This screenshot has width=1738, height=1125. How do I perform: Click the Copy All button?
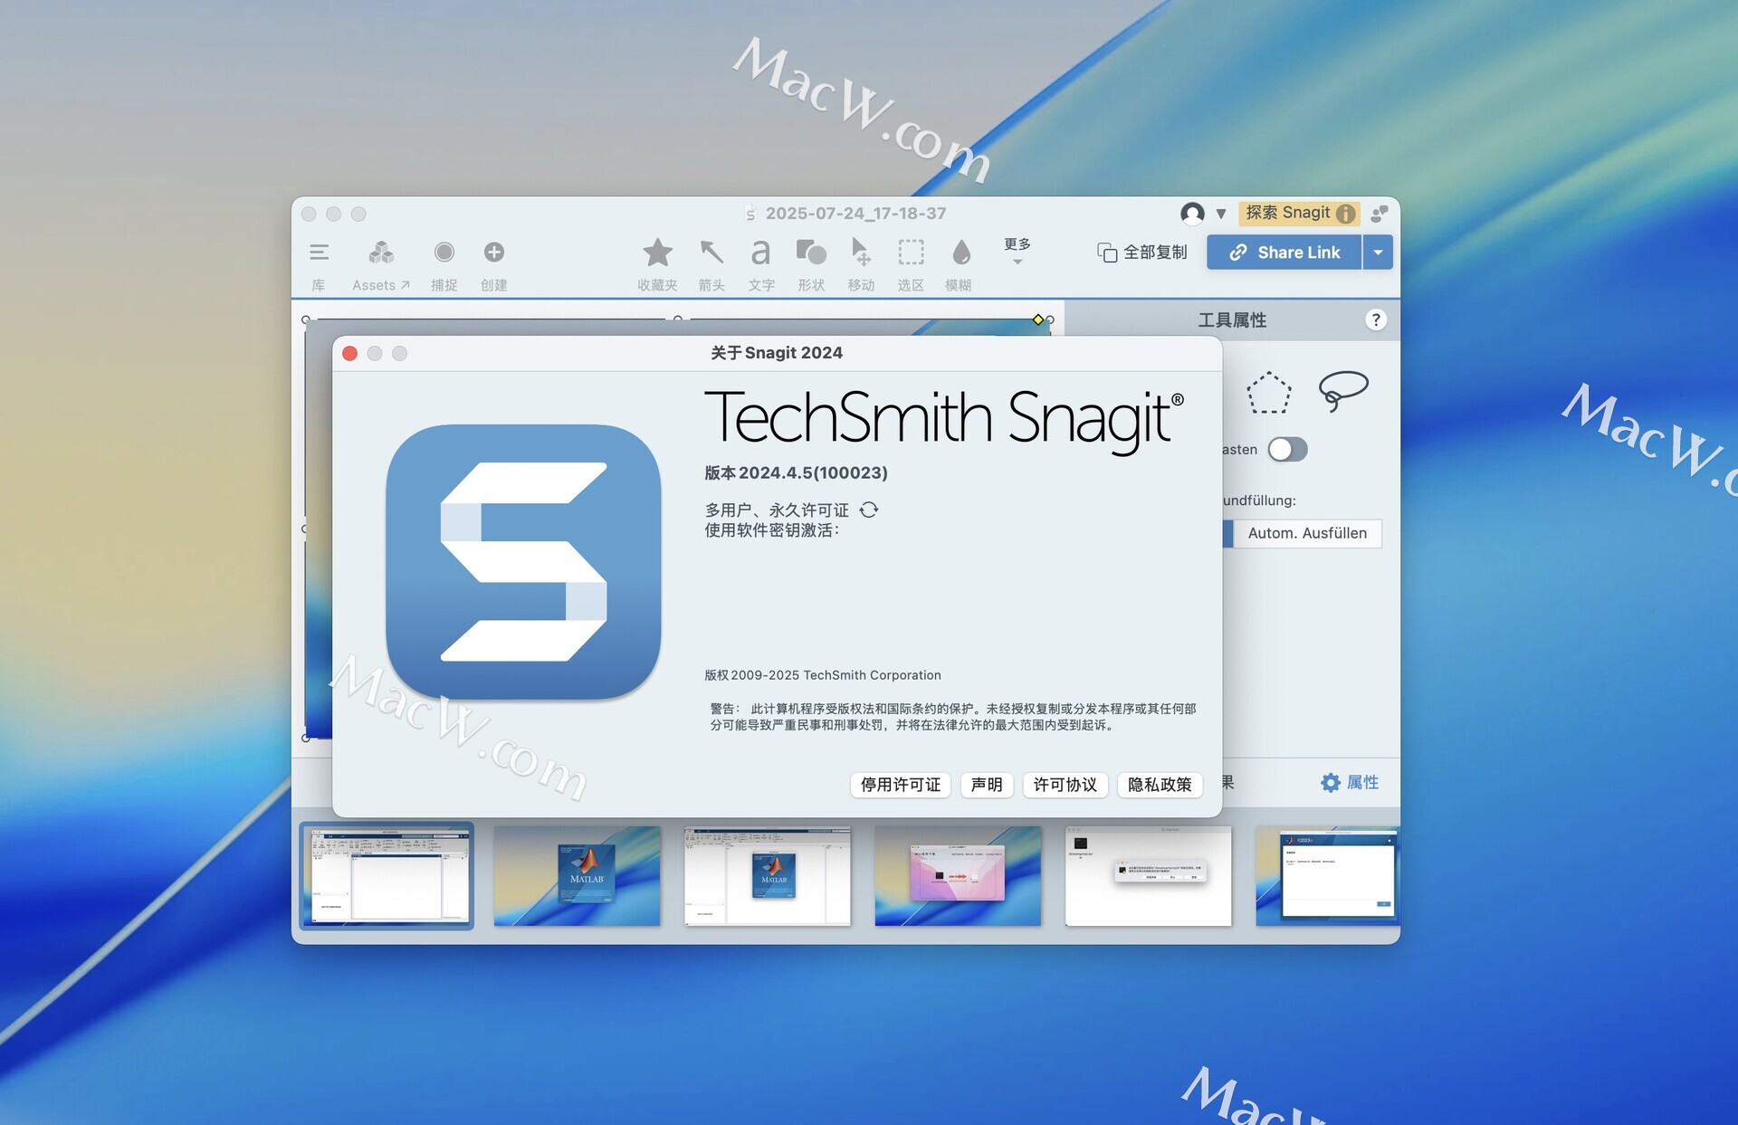point(1142,253)
